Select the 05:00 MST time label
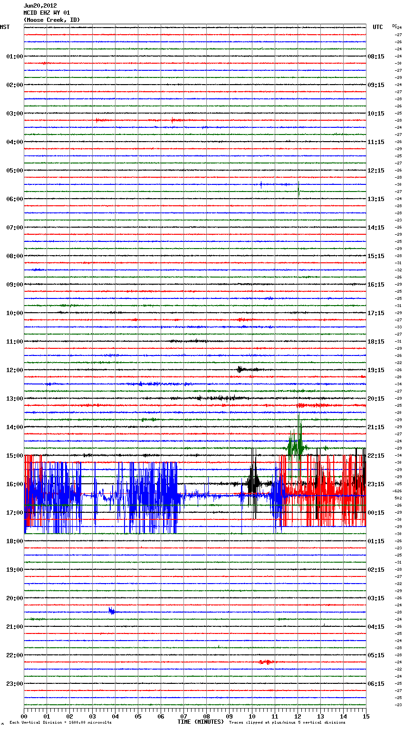The height and width of the screenshot is (729, 404). (x=15, y=171)
